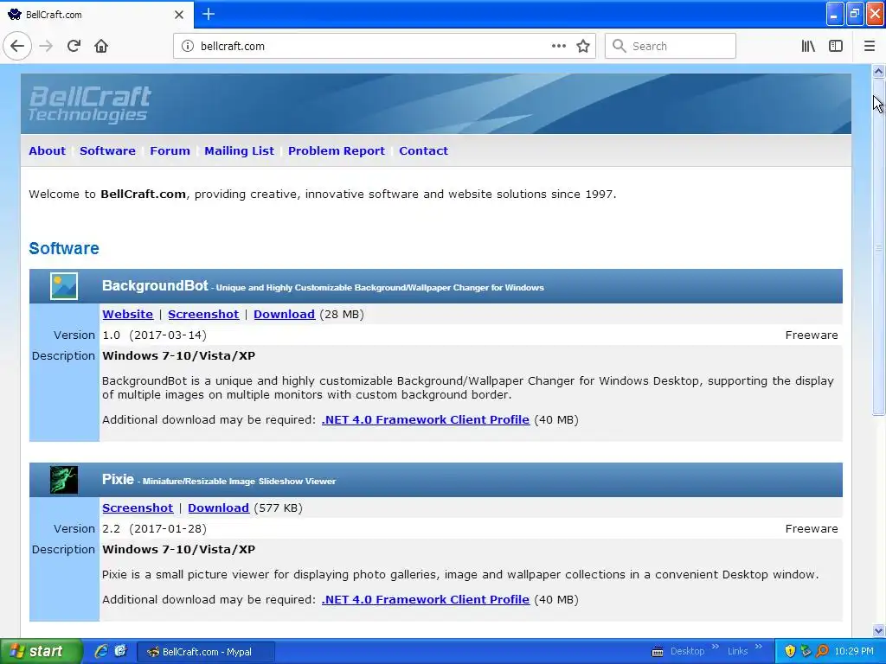
Task: Download BackgroundBot (28 MB)
Action: (x=284, y=314)
